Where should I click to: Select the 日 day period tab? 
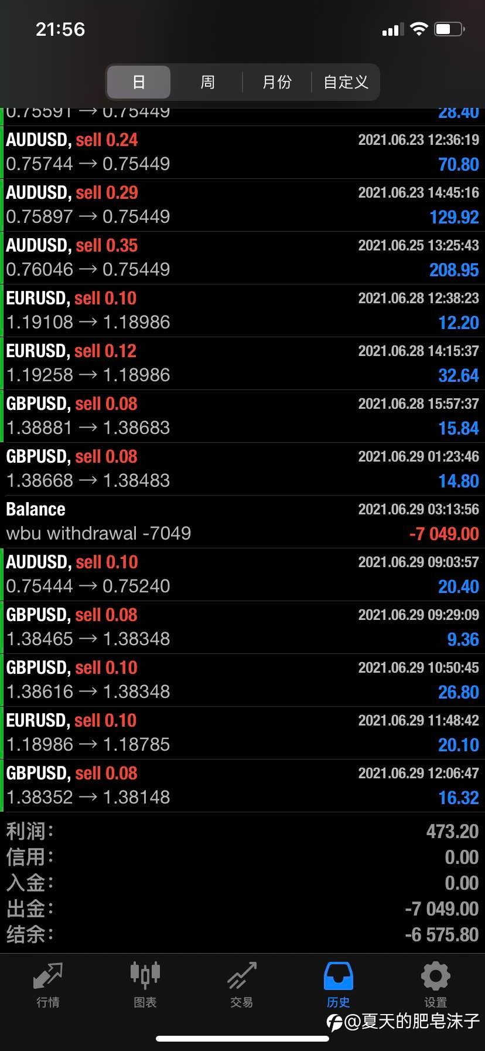click(139, 82)
